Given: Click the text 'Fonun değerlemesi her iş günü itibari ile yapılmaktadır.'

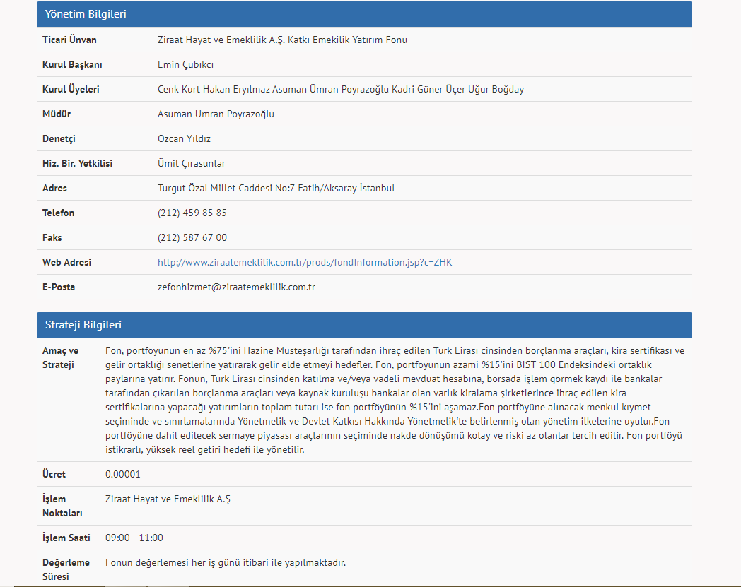Looking at the screenshot, I should coord(226,562).
